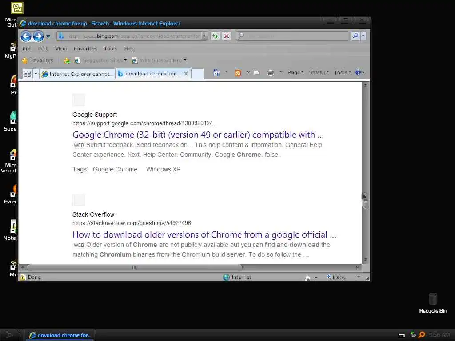455x341 pixels.
Task: Click the Print icon
Action: pyautogui.click(x=270, y=73)
